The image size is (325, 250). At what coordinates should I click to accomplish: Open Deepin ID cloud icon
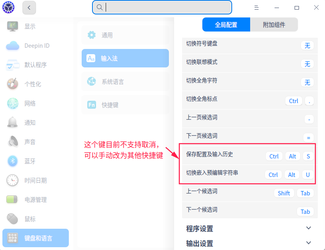12,45
